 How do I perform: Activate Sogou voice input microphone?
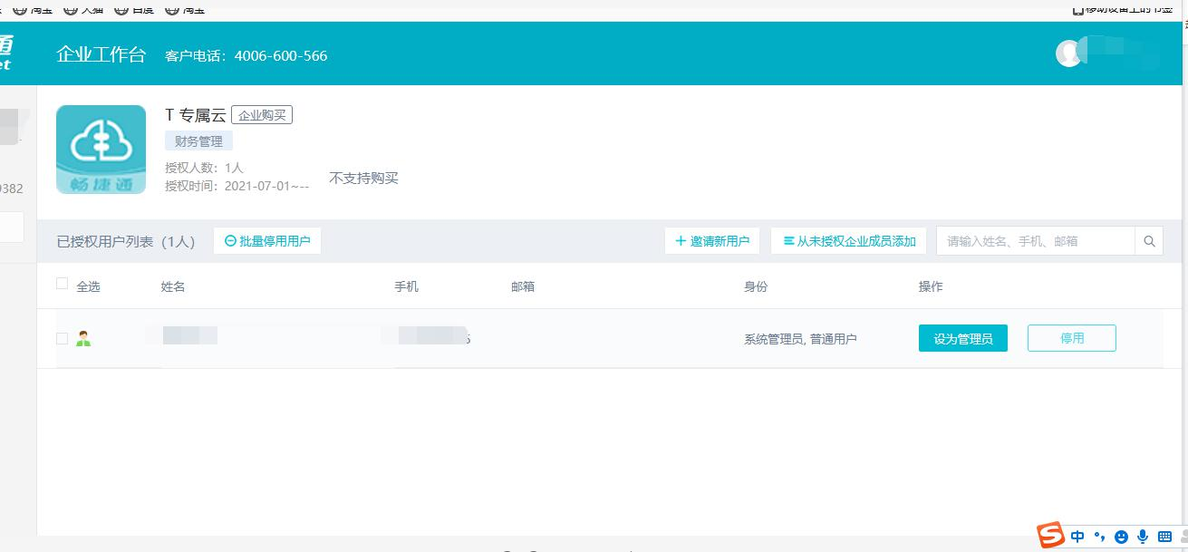pos(1143,537)
